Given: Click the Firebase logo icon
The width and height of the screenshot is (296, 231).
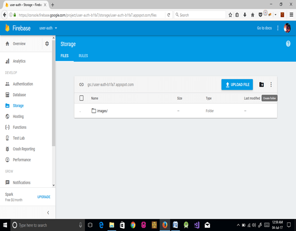Looking at the screenshot, I should (7, 28).
